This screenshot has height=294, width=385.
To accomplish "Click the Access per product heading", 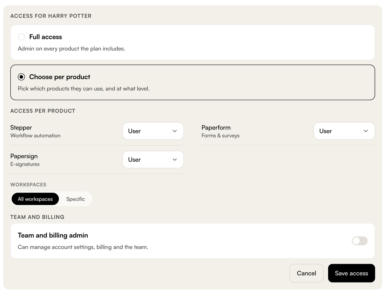I will pyautogui.click(x=43, y=111).
